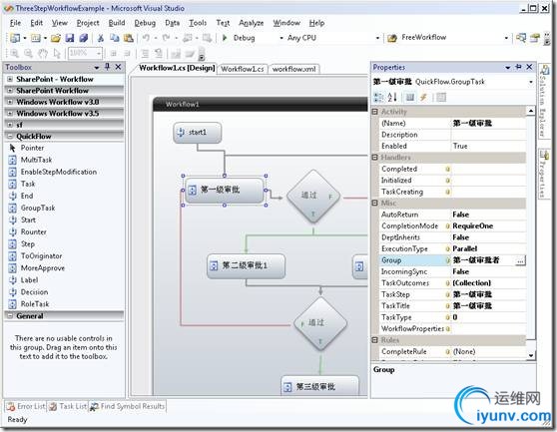This screenshot has width=557, height=432.
Task: Open the Solution Explorer side tab
Action: (544, 102)
